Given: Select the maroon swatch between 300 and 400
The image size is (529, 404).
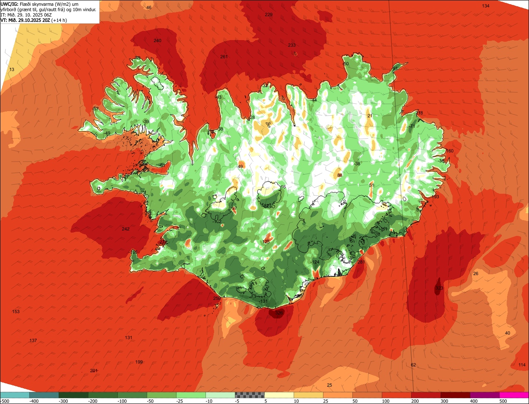Looking at the screenshot, I should tap(455, 395).
